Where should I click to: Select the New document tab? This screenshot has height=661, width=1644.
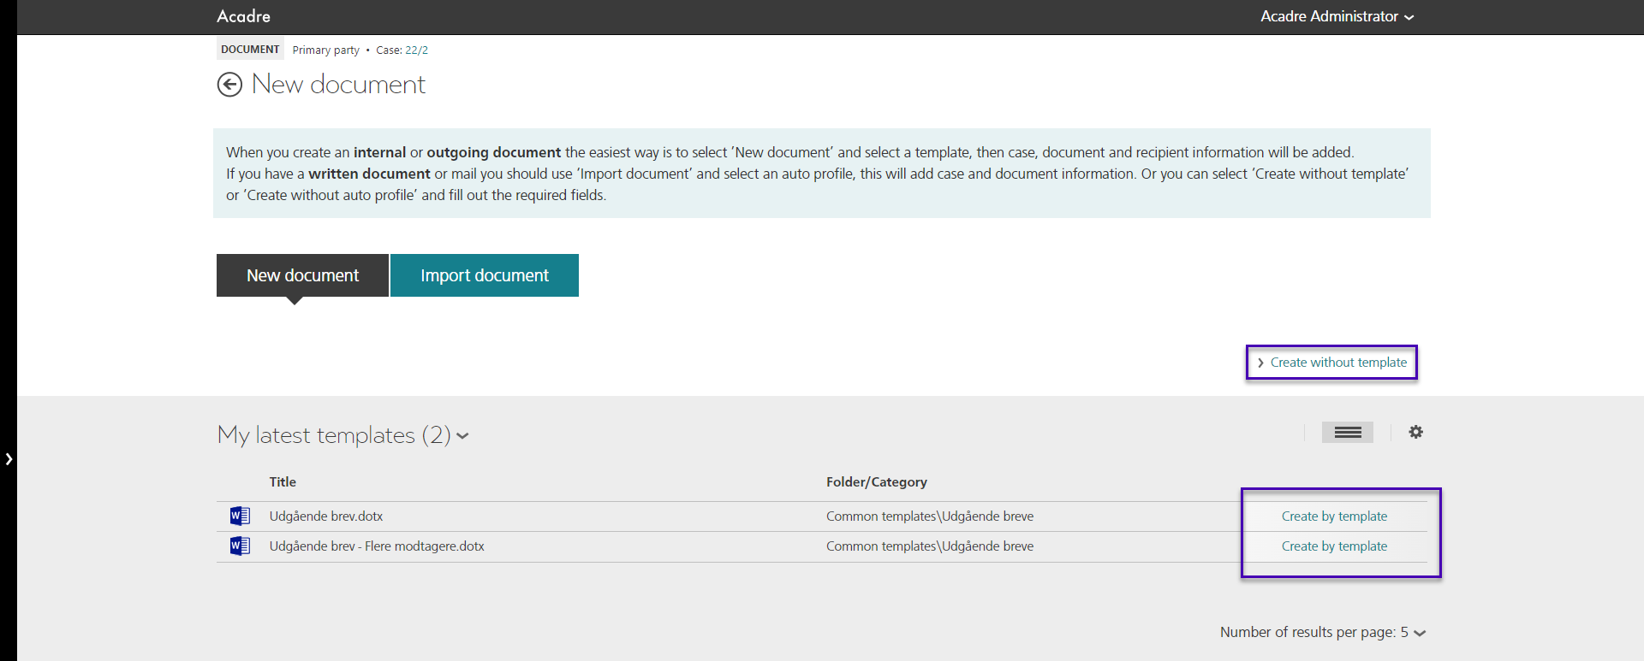pos(302,275)
